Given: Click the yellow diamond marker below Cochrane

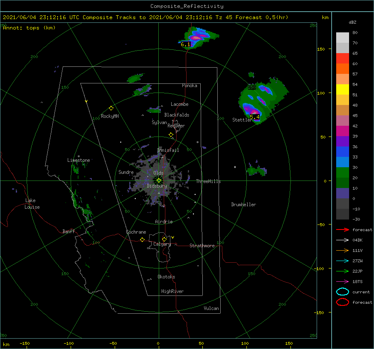Looking at the screenshot, I should tap(142, 239).
